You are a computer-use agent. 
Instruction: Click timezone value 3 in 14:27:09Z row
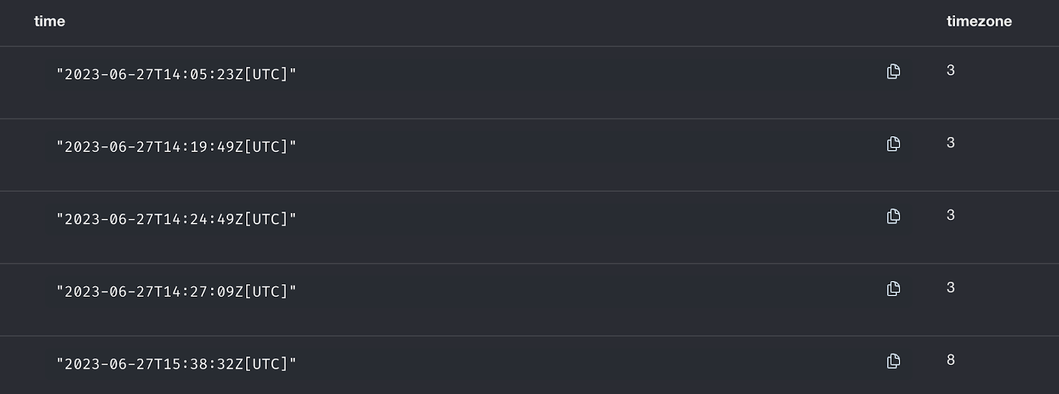pyautogui.click(x=950, y=288)
